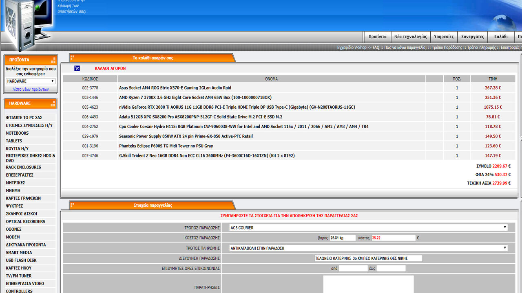The height and width of the screenshot is (293, 522).
Task: Open the ΚΑΡΤΕΣ ΓΡΑΦΙΚΩΝ category
Action: pyautogui.click(x=23, y=198)
